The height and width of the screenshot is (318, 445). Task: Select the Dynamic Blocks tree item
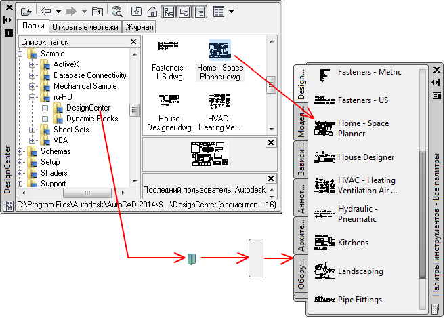[x=92, y=119]
